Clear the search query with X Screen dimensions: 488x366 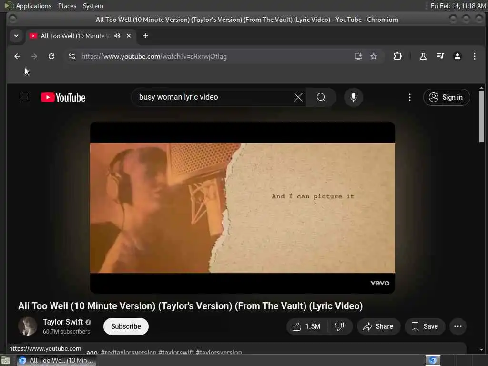(298, 97)
